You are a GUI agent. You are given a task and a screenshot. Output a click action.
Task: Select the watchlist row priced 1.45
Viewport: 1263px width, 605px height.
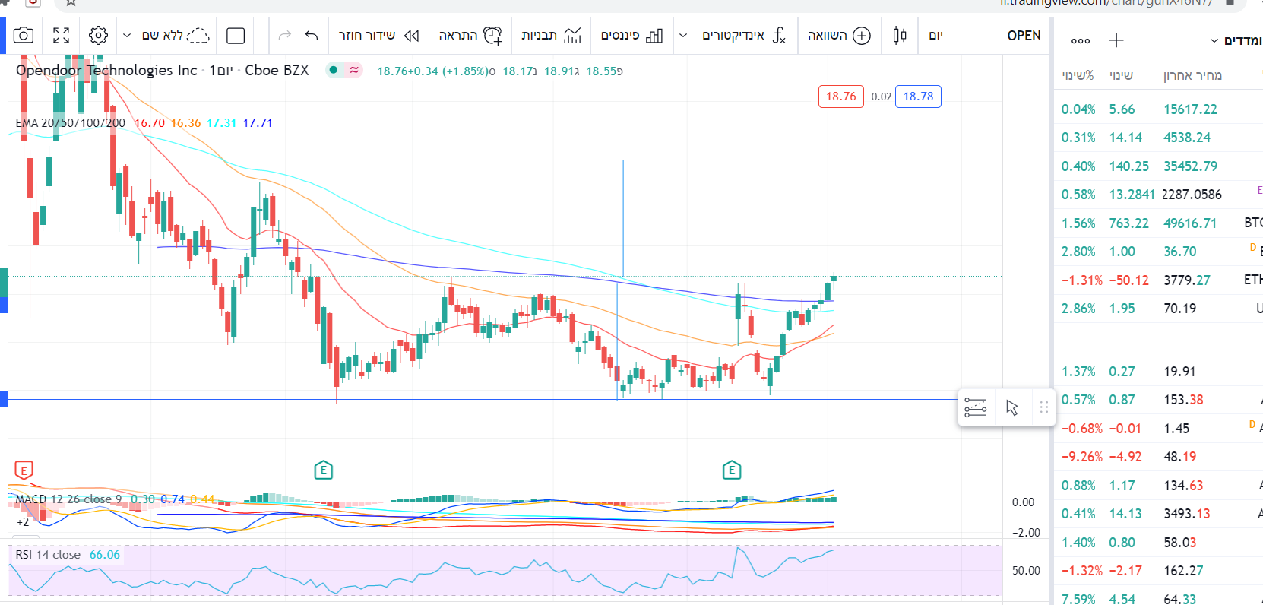coord(1159,429)
